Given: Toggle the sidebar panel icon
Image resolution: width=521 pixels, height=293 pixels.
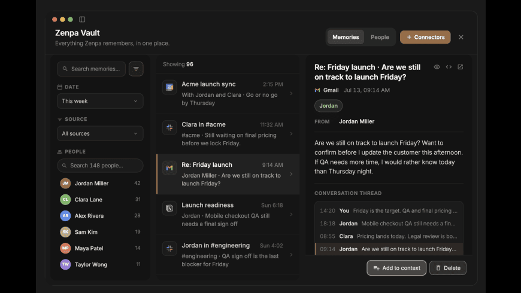Looking at the screenshot, I should pyautogui.click(x=82, y=20).
